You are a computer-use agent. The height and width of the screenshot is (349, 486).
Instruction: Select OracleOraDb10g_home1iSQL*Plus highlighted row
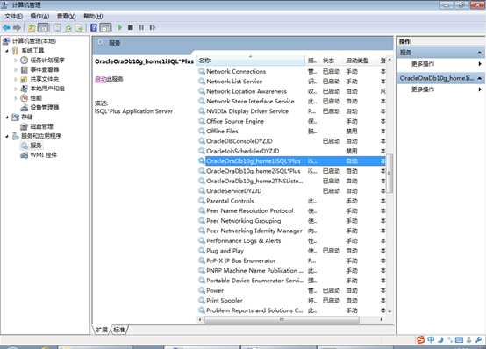[291, 161]
